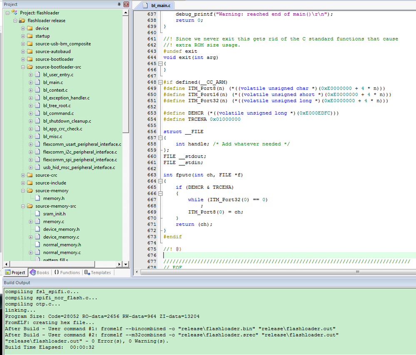Collapse the source-memory-src folder
Image resolution: width=416 pixels, height=355 pixels.
tap(23, 206)
